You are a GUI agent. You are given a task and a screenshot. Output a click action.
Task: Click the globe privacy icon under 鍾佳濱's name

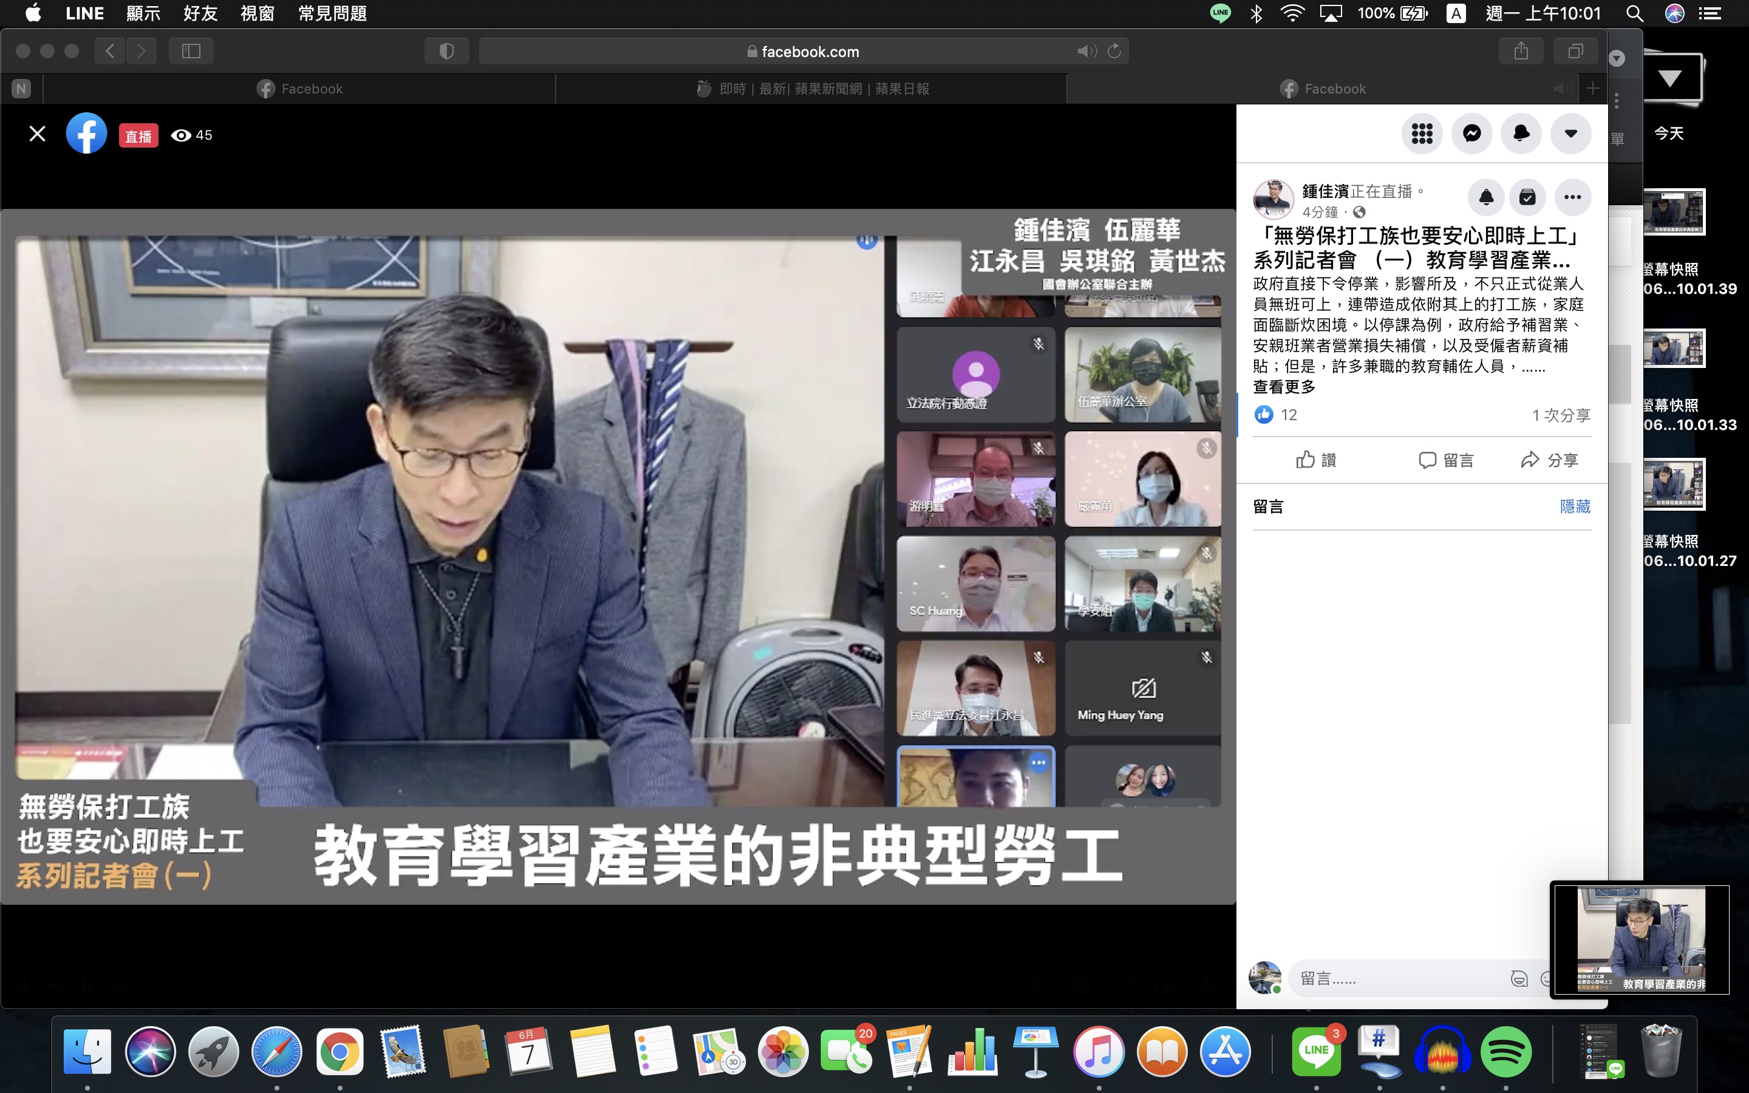tap(1360, 213)
